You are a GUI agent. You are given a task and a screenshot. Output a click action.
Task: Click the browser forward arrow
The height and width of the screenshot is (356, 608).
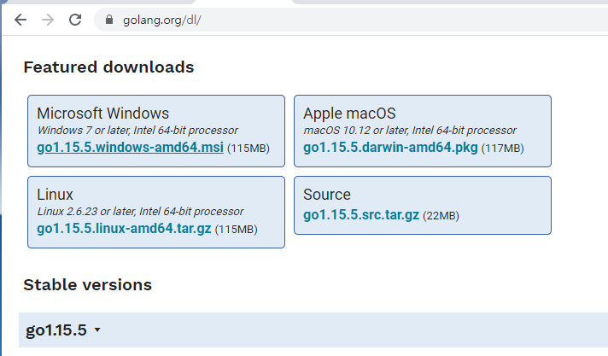pos(48,20)
